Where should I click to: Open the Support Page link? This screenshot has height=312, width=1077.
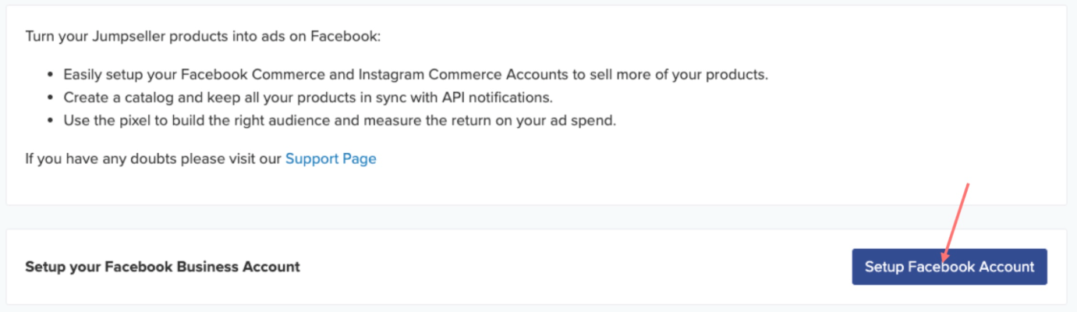pos(331,159)
